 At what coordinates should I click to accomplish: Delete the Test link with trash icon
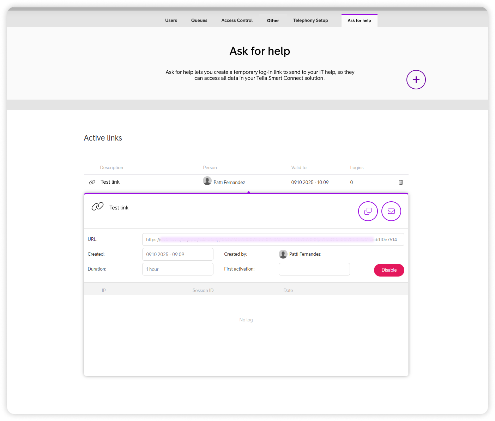(401, 182)
